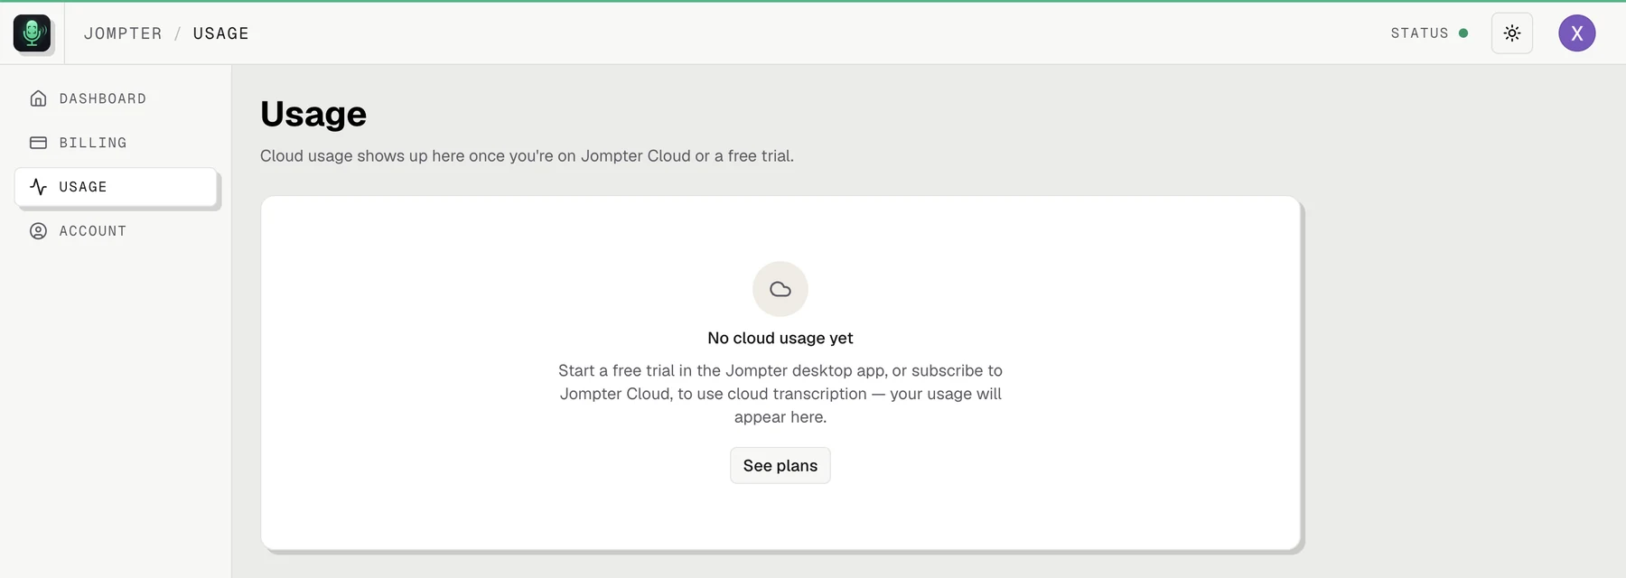Image resolution: width=1626 pixels, height=578 pixels.
Task: Click the Dashboard home icon
Action: [38, 98]
